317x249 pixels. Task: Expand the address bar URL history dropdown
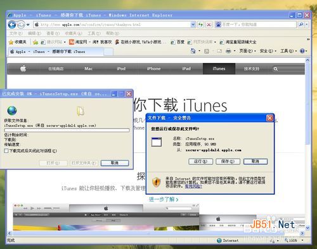point(193,25)
